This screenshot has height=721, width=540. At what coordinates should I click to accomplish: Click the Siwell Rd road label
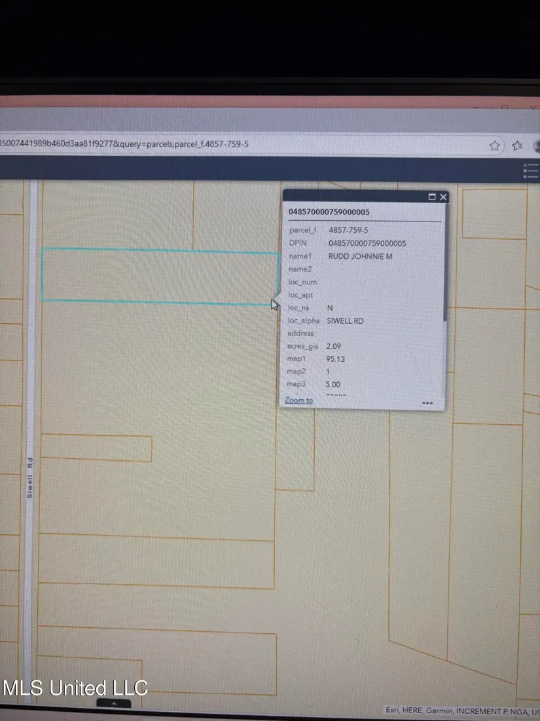tap(29, 478)
